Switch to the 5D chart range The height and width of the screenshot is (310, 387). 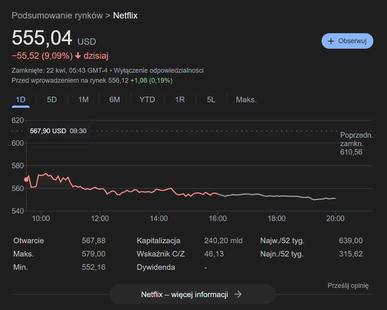pos(52,100)
